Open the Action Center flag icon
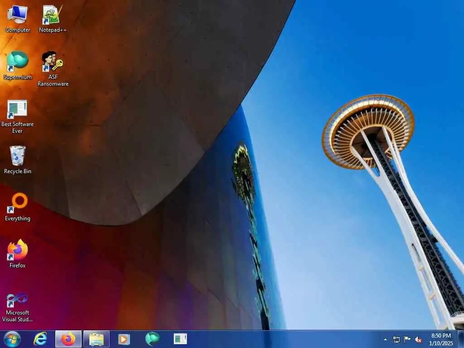Image resolution: width=464 pixels, height=348 pixels. [x=407, y=339]
